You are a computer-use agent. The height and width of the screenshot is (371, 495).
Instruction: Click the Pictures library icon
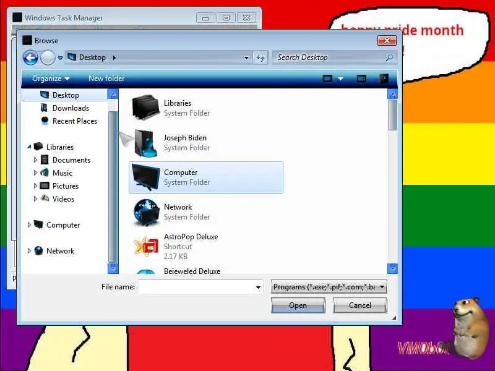click(45, 185)
